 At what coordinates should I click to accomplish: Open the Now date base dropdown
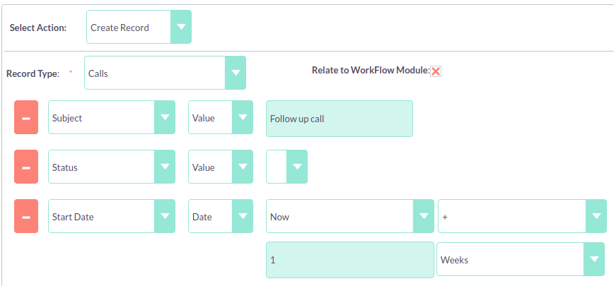(350, 217)
